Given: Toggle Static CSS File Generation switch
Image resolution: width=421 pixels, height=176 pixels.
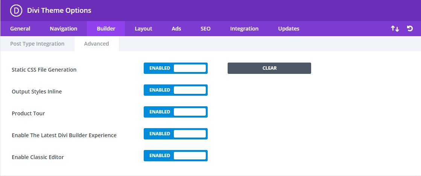Looking at the screenshot, I should pyautogui.click(x=176, y=68).
